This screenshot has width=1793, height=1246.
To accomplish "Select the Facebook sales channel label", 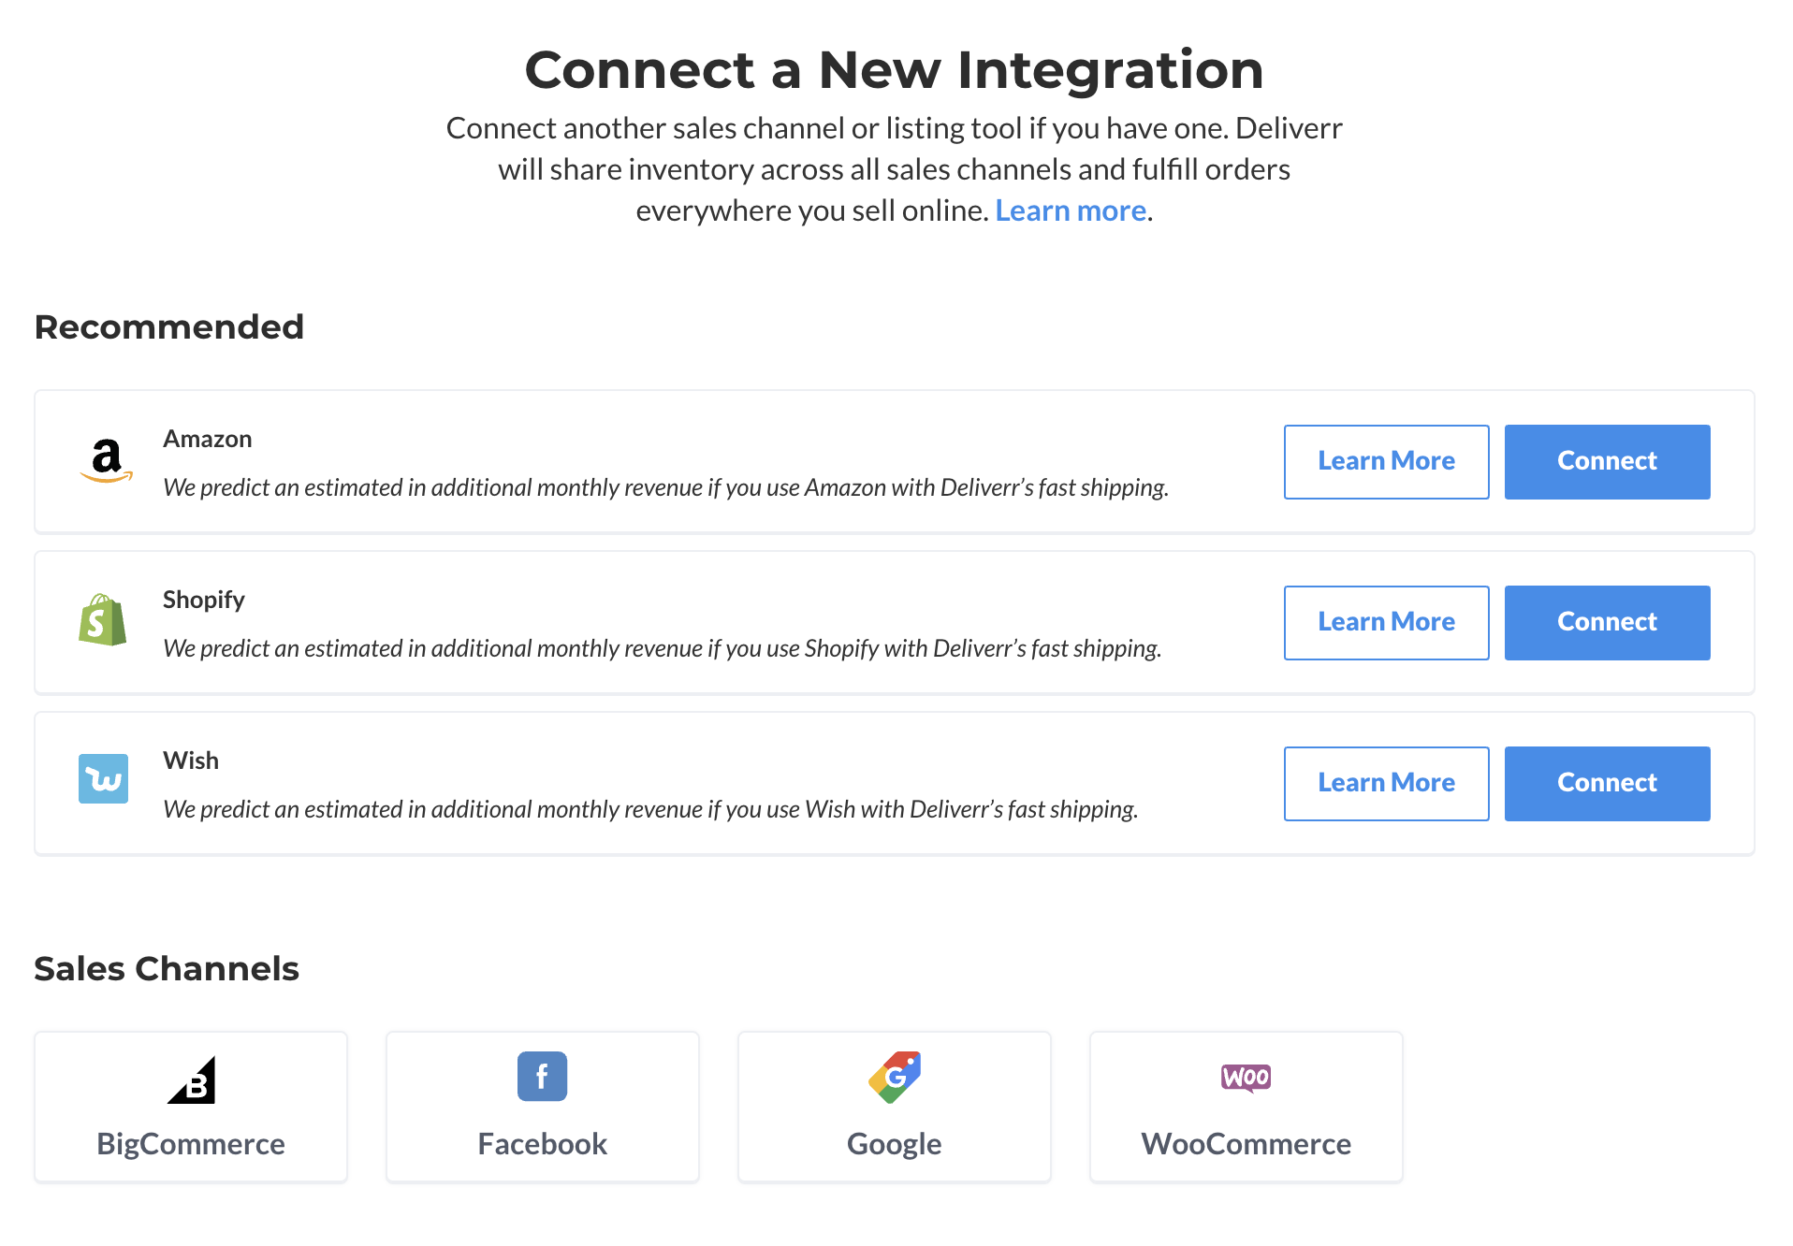I will click(x=543, y=1144).
